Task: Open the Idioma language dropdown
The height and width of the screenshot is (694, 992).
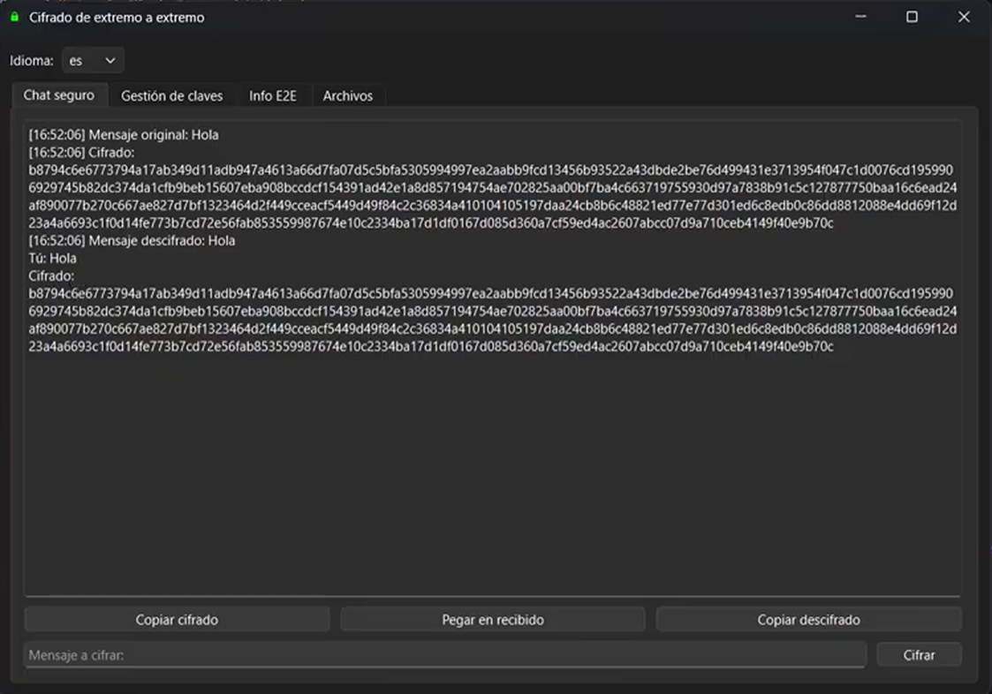Action: (x=93, y=61)
